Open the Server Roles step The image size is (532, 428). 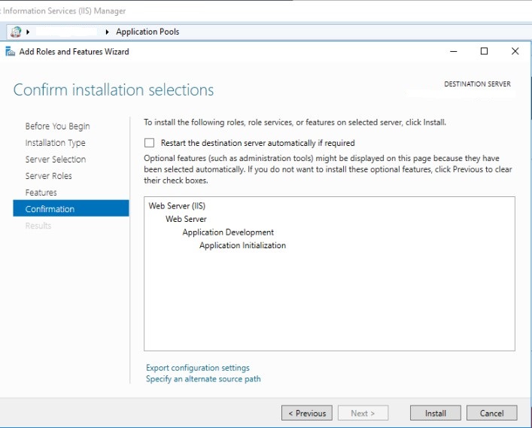coord(48,176)
